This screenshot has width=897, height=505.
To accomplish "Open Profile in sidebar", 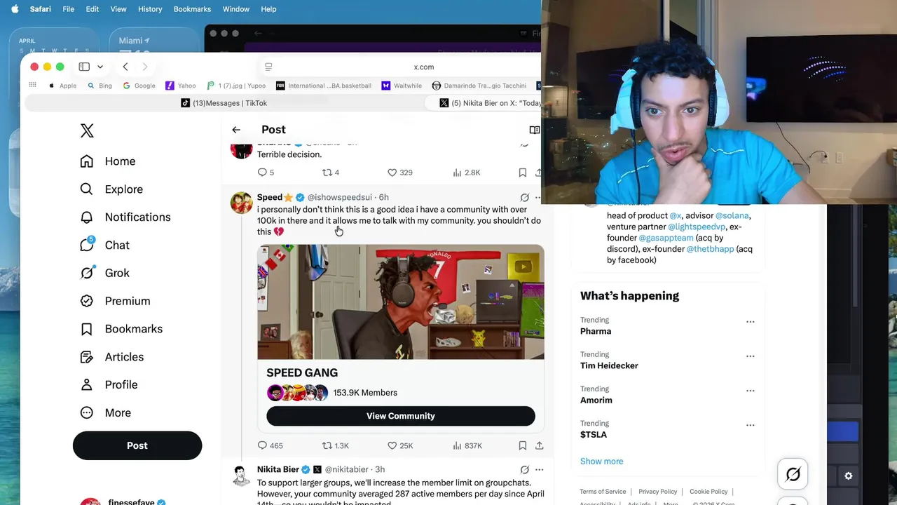I will pos(109,385).
